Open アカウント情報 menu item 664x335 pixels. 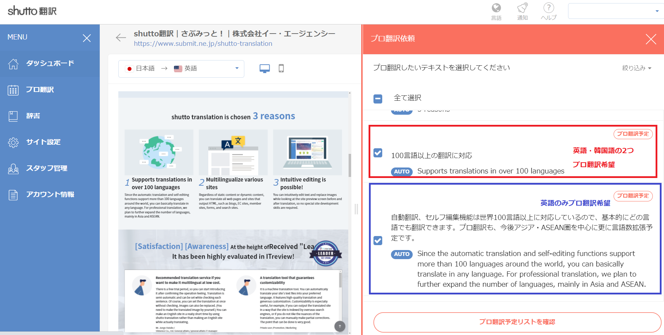50,195
